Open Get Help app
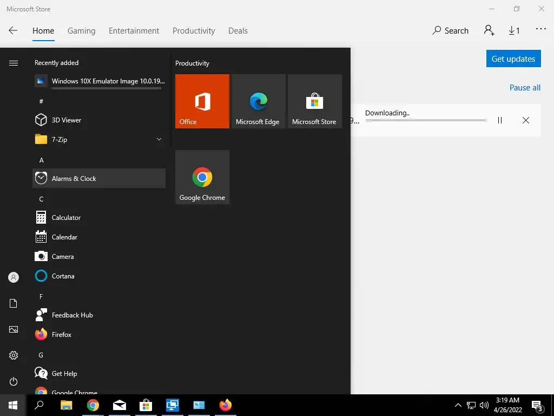This screenshot has height=416, width=554. (99, 373)
